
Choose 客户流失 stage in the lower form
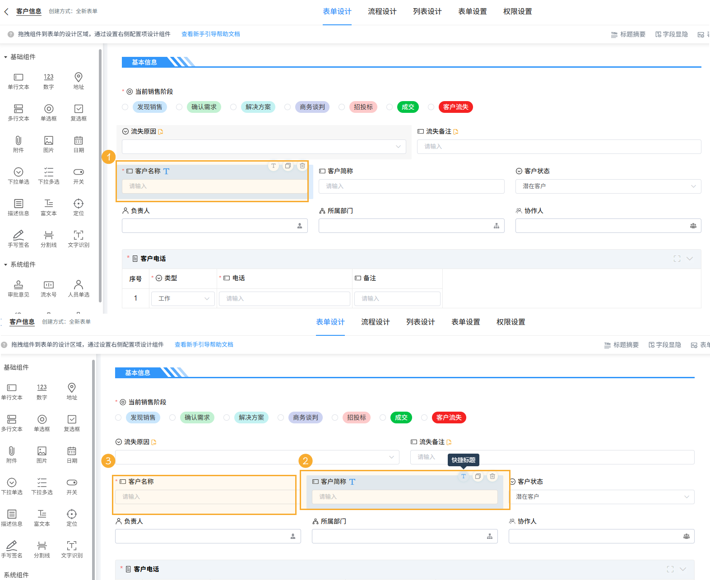coord(424,418)
